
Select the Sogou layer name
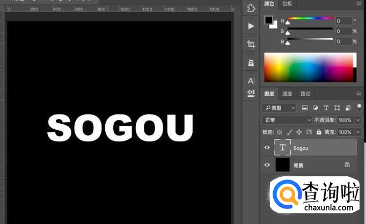point(301,148)
